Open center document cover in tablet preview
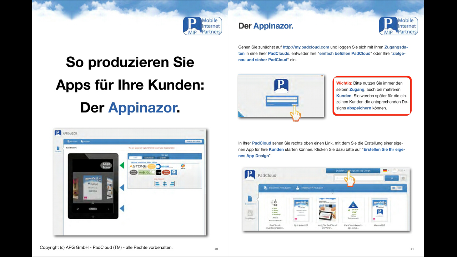 pos(92,187)
